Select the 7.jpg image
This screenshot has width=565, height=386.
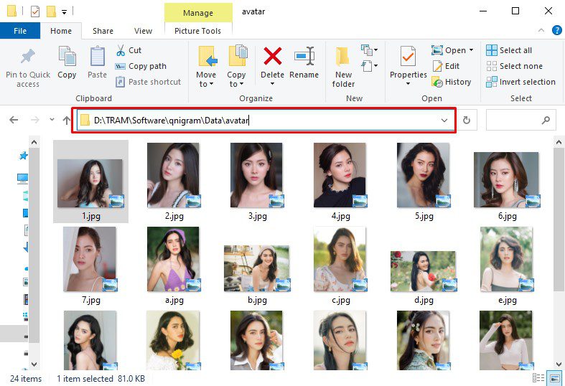pos(90,265)
